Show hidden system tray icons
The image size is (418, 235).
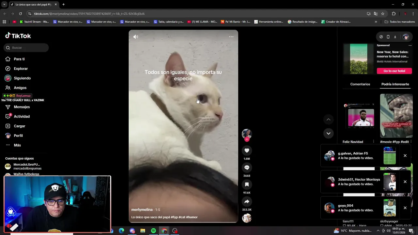378,231
